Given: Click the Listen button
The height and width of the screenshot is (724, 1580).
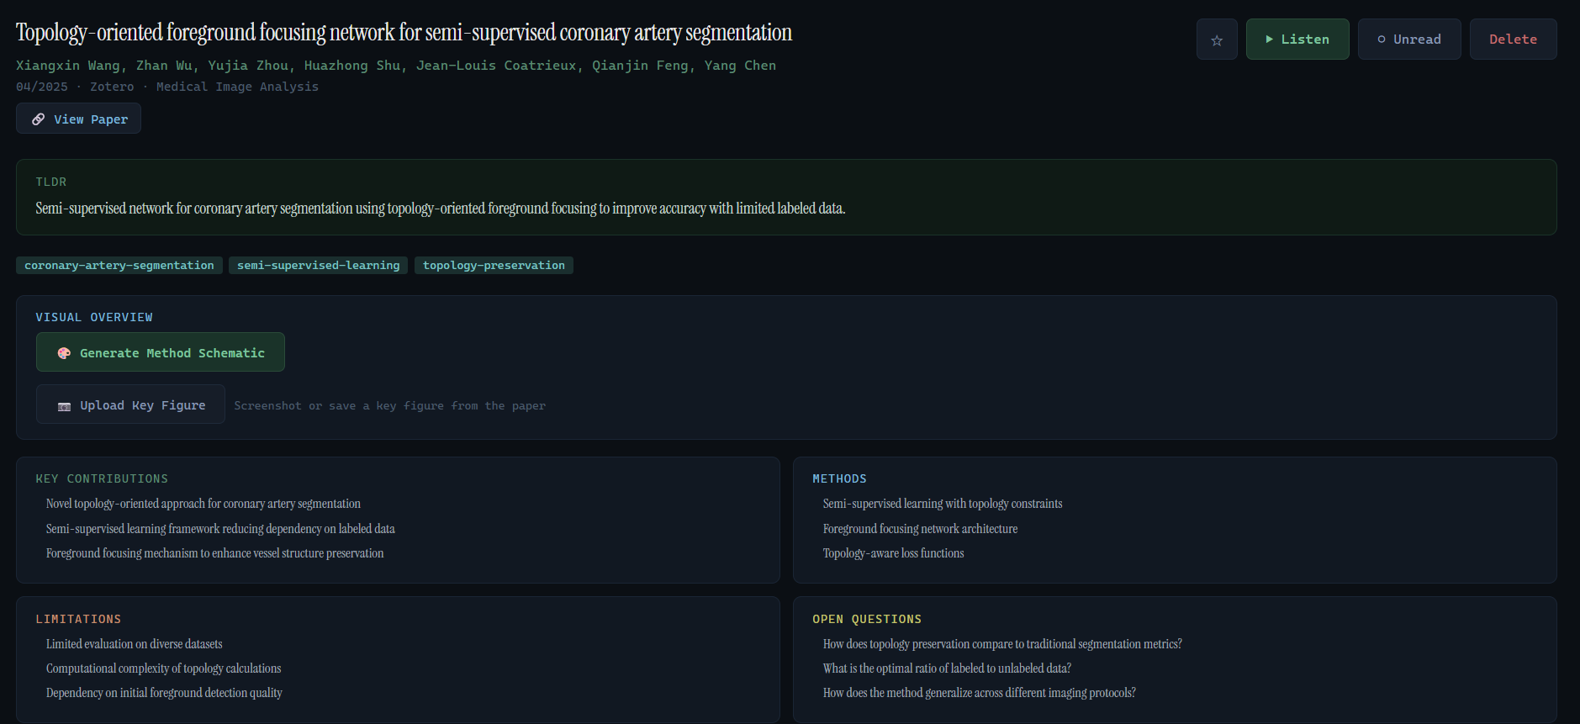Looking at the screenshot, I should [1297, 40].
